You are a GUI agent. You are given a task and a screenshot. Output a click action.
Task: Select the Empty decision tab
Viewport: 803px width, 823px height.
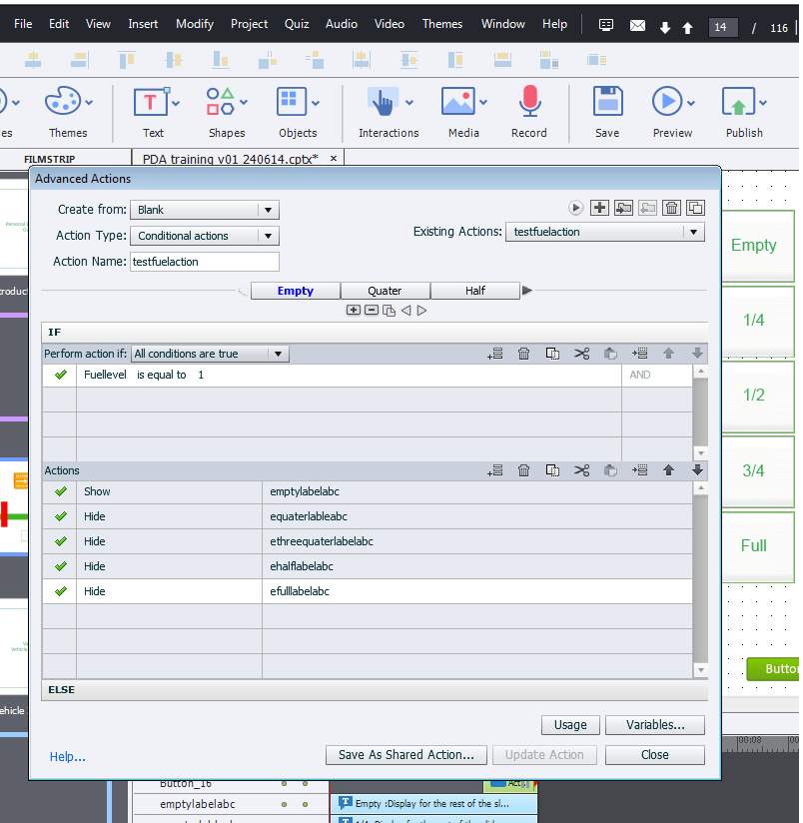pos(296,291)
